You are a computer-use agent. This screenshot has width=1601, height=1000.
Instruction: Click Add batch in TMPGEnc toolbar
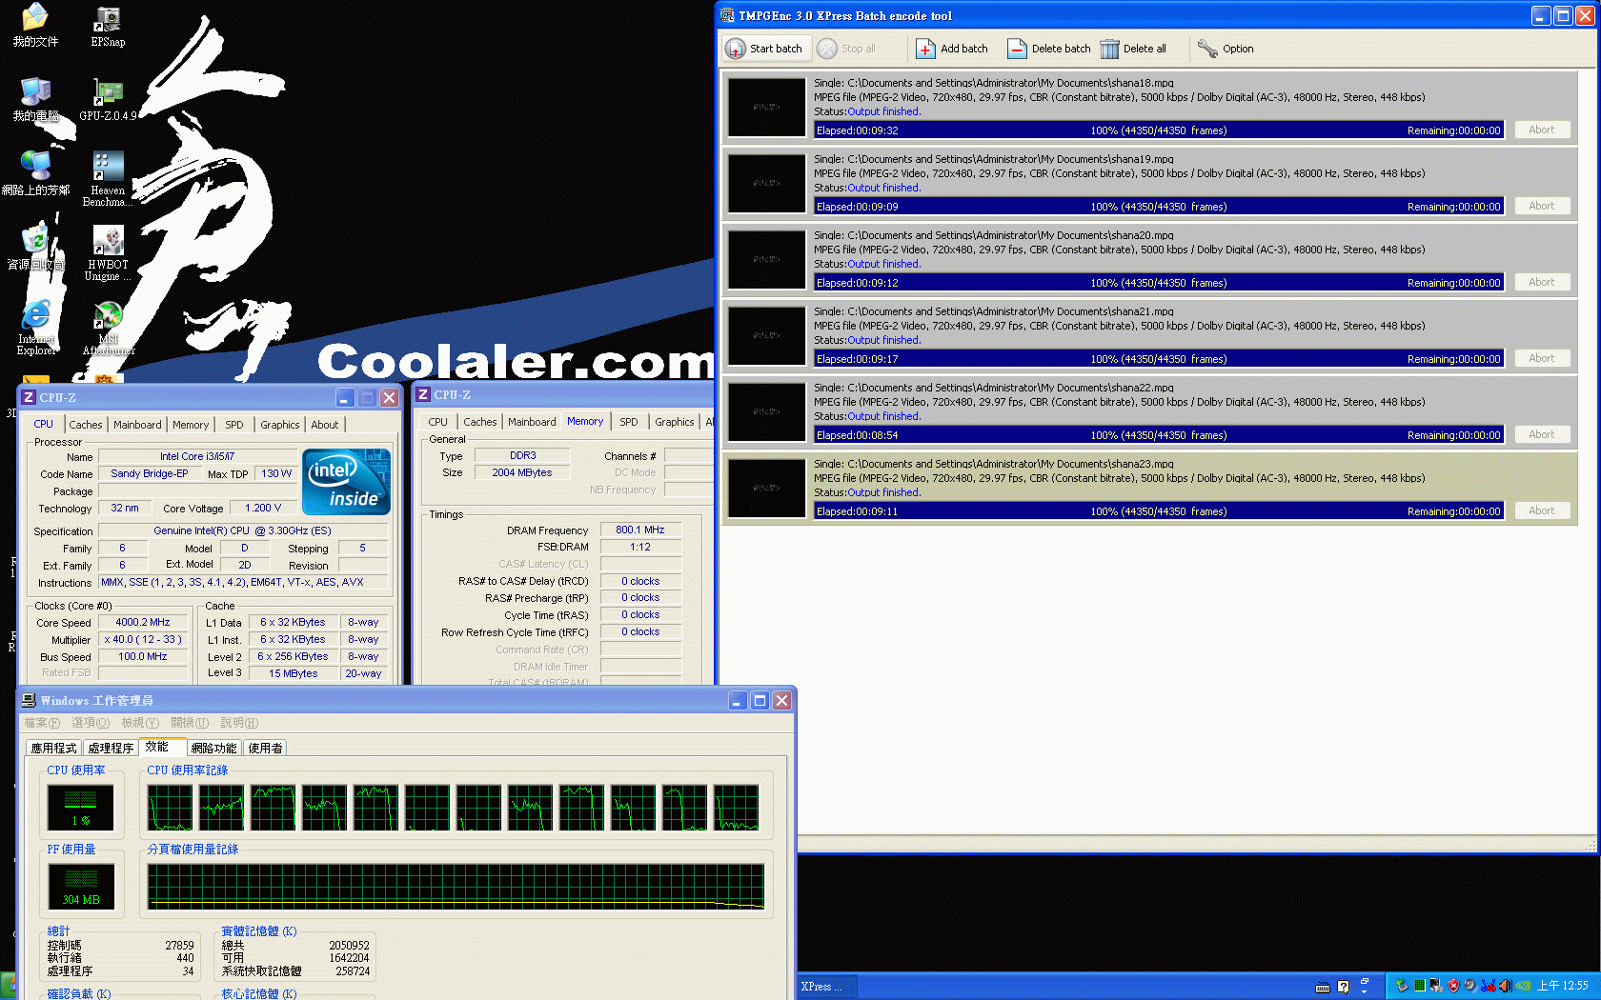[x=952, y=49]
